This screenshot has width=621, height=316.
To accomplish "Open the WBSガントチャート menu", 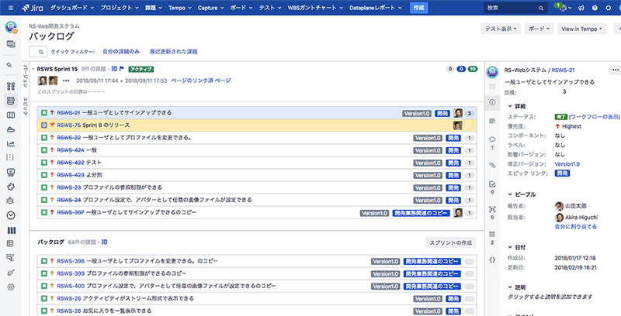I will (x=315, y=8).
